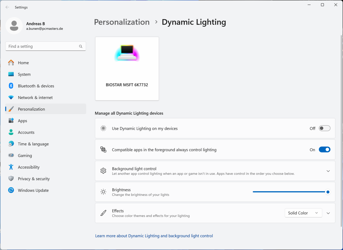Expand the Effects section chevron
Image resolution: width=343 pixels, height=250 pixels.
pos(328,213)
